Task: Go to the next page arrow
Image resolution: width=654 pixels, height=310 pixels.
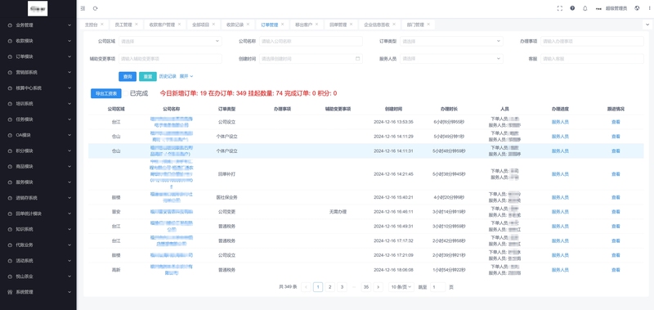Action: click(379, 287)
